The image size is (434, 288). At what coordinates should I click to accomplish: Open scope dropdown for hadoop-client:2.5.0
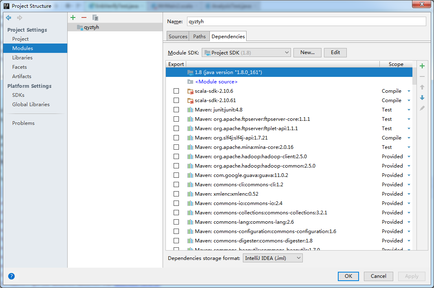coord(409,157)
